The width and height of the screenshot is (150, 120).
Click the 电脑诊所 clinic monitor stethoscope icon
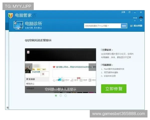[18, 25]
